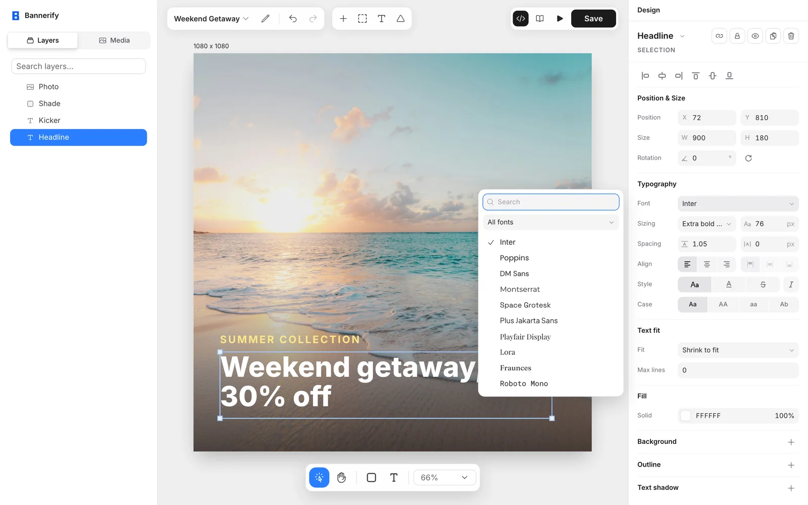Align selection to left edge
This screenshot has height=505, width=808.
[645, 76]
